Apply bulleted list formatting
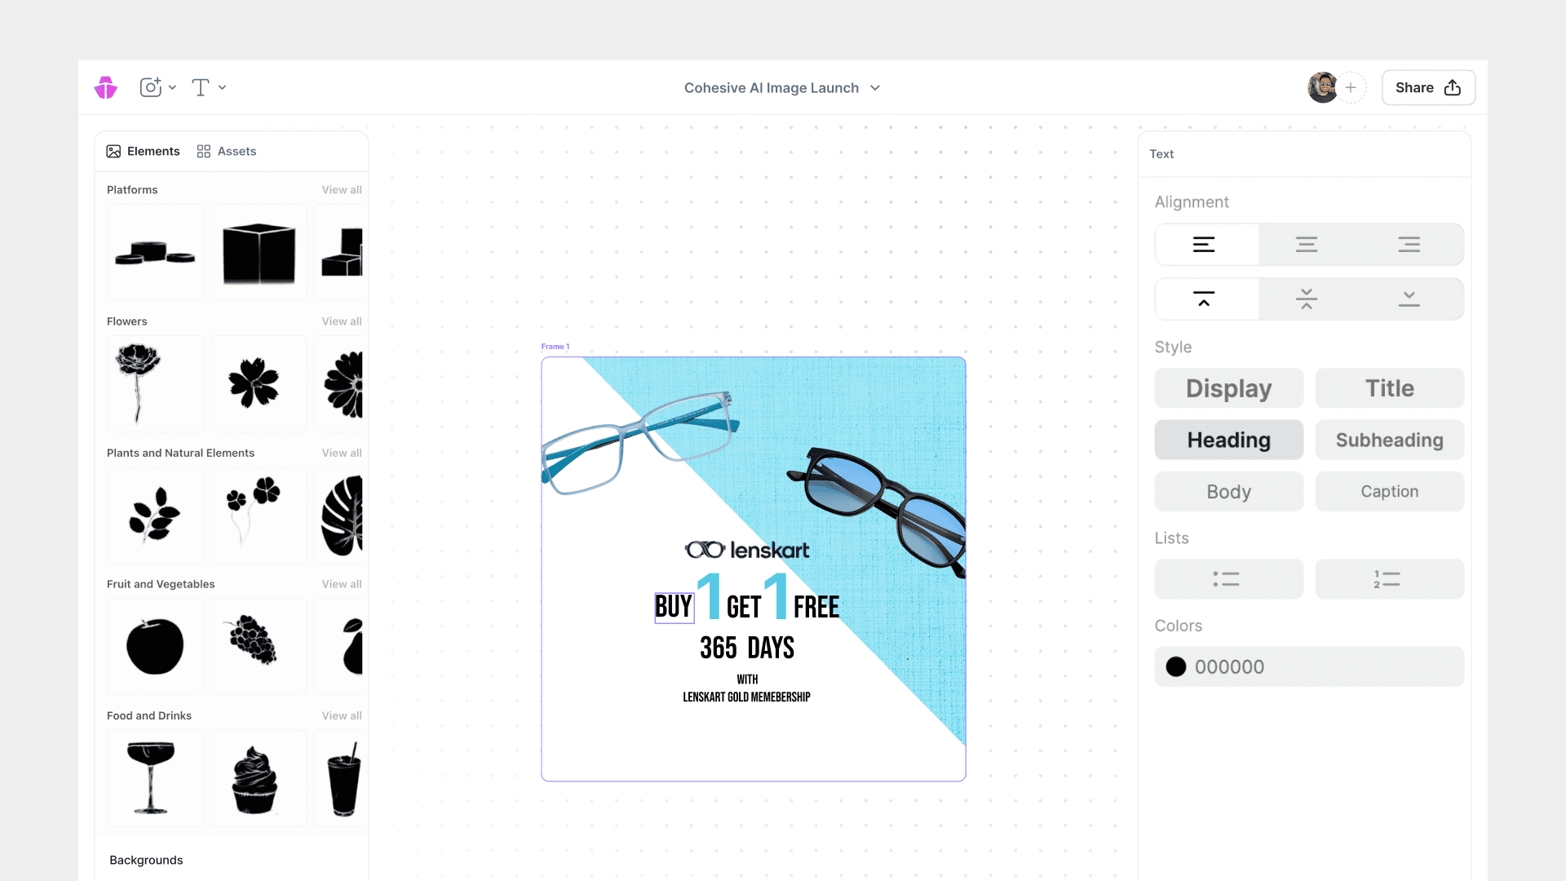This screenshot has width=1566, height=881. 1228,579
